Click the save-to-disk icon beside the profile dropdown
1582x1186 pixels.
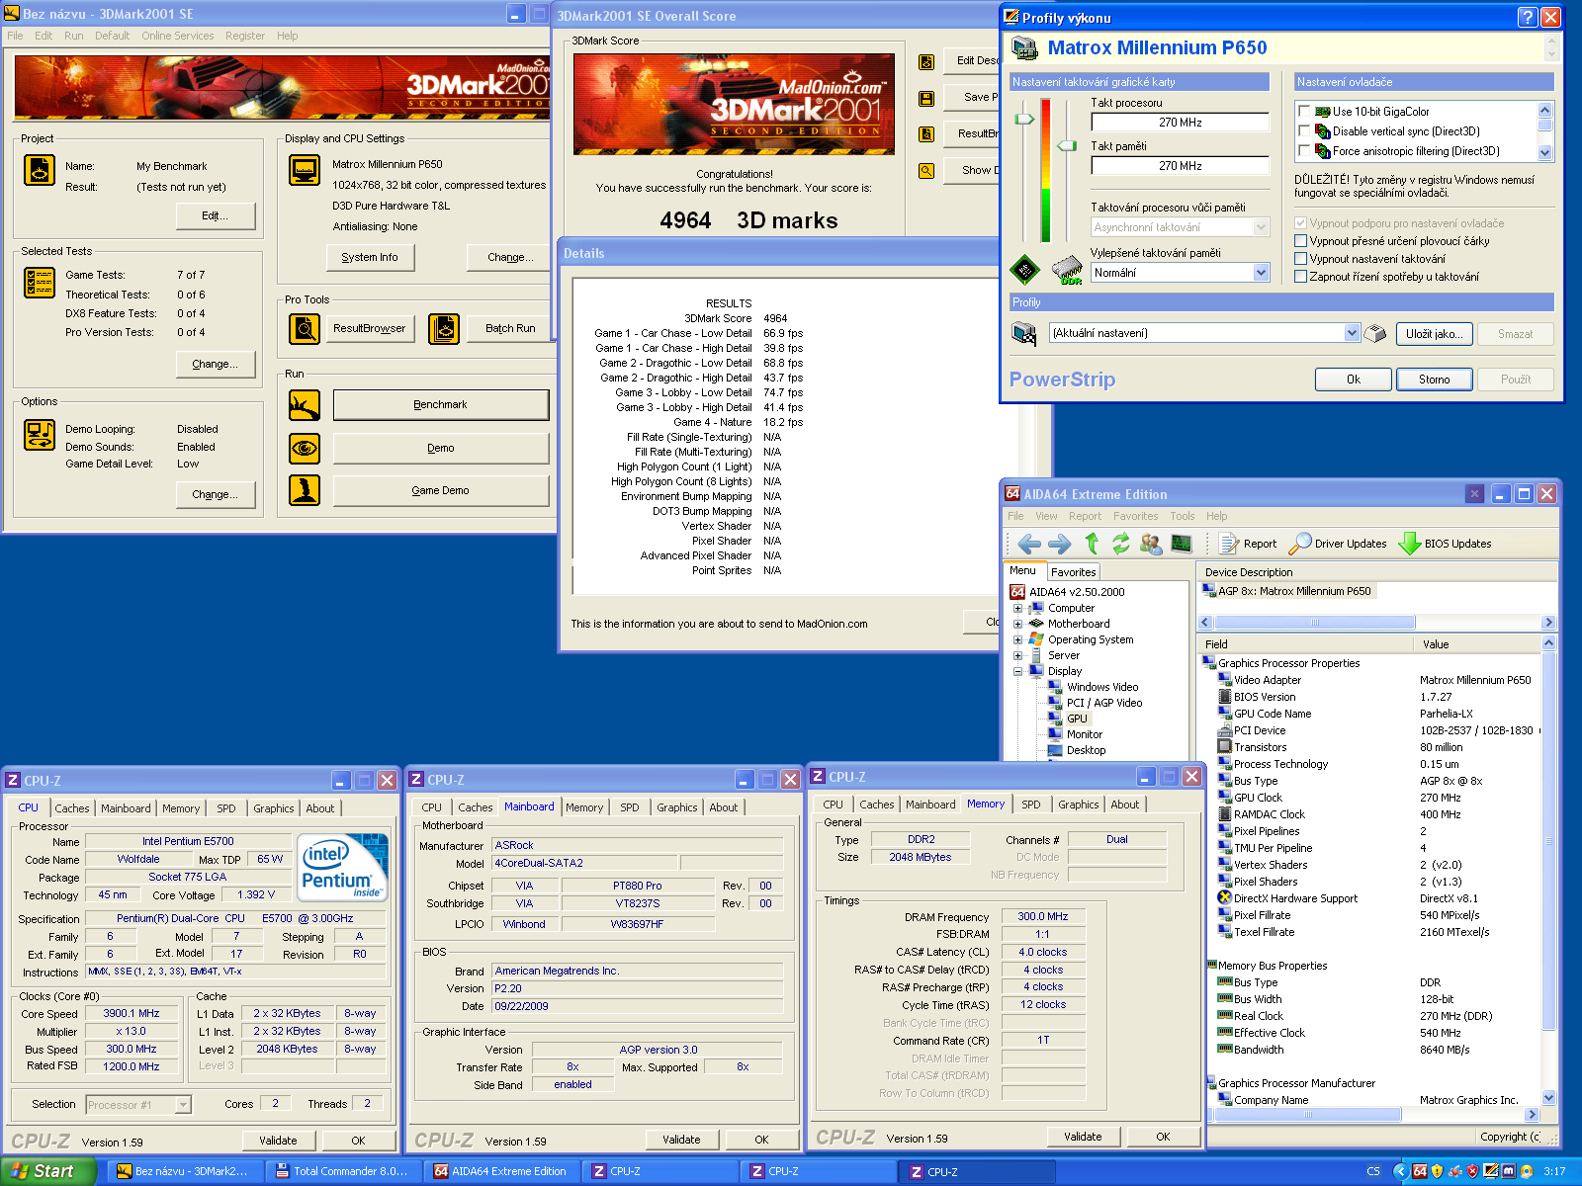pyautogui.click(x=1375, y=334)
